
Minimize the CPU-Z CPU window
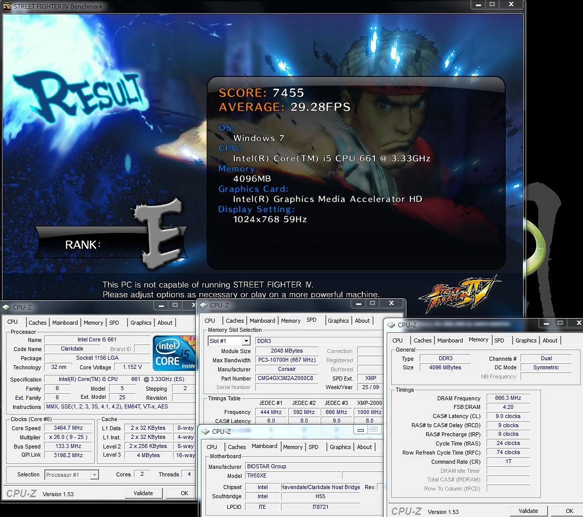tap(161, 305)
